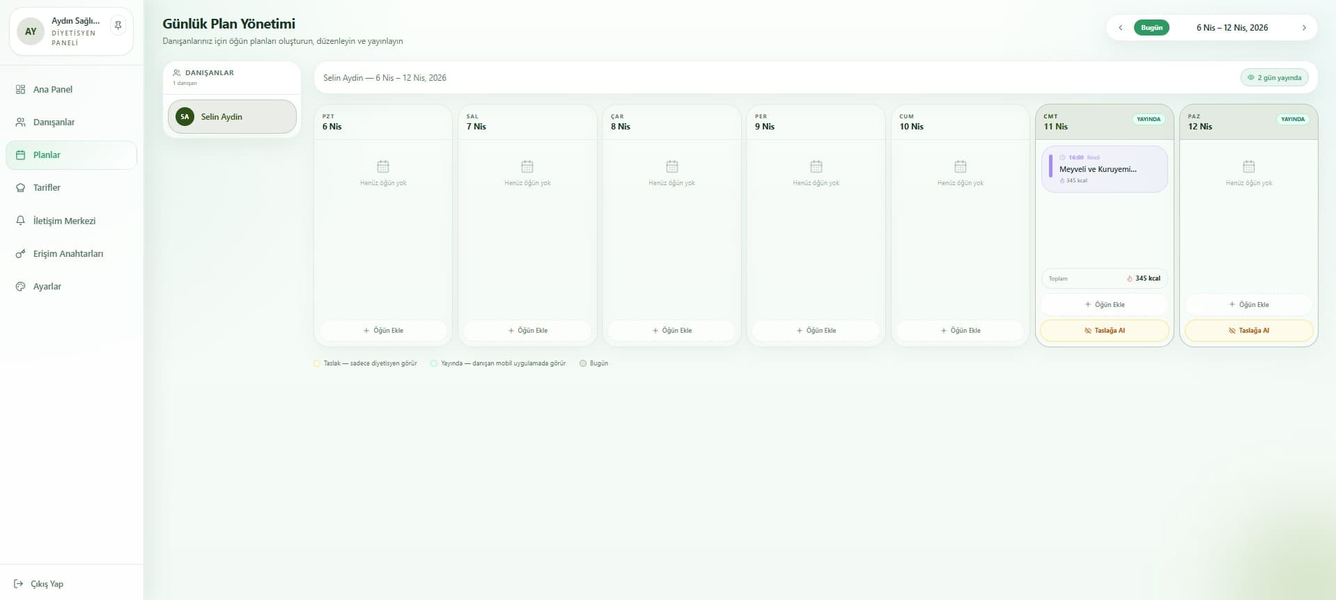Open Ana Panel from sidebar

(x=52, y=89)
